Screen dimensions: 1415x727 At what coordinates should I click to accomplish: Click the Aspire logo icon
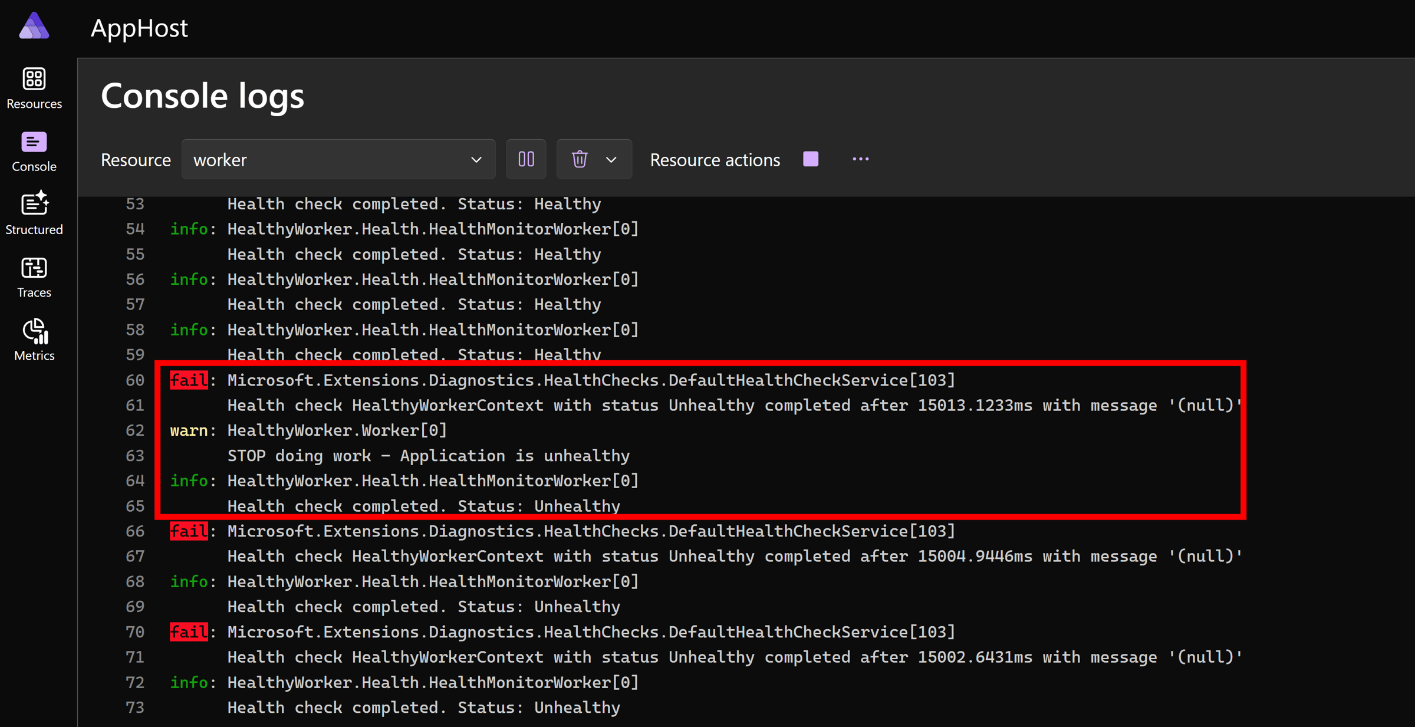point(34,27)
